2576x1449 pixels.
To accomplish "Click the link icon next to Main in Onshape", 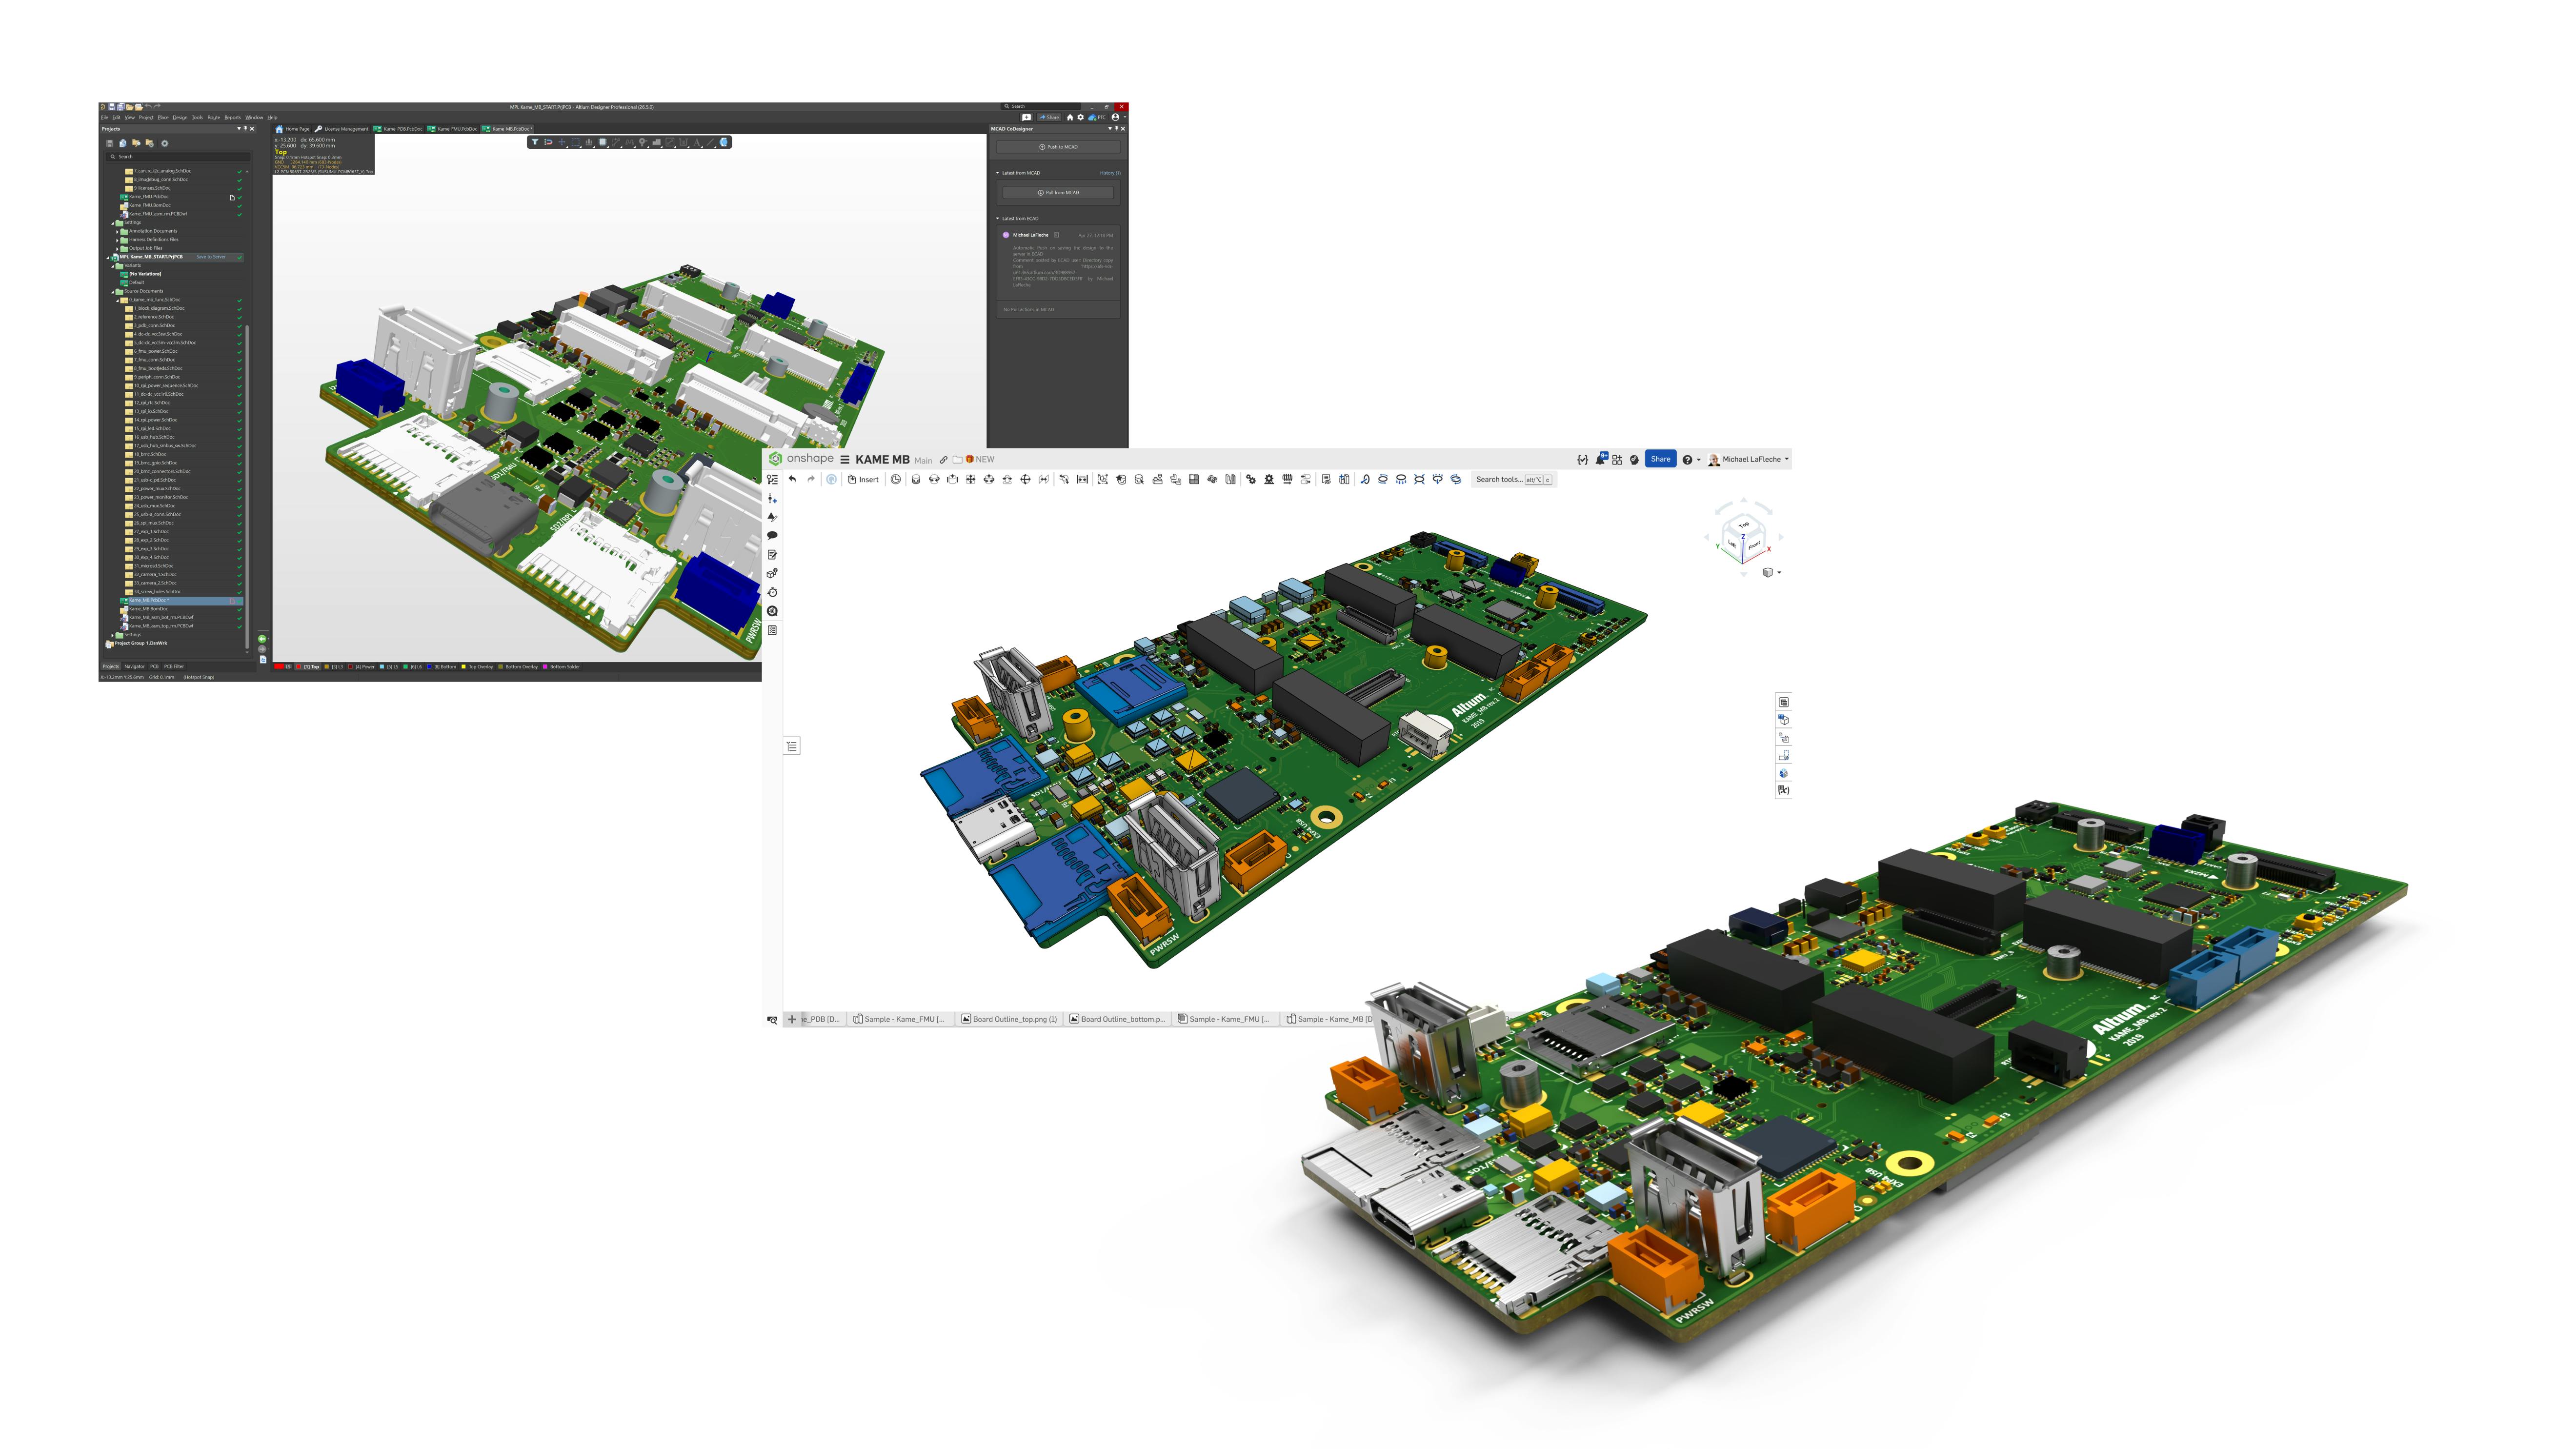I will coord(943,460).
